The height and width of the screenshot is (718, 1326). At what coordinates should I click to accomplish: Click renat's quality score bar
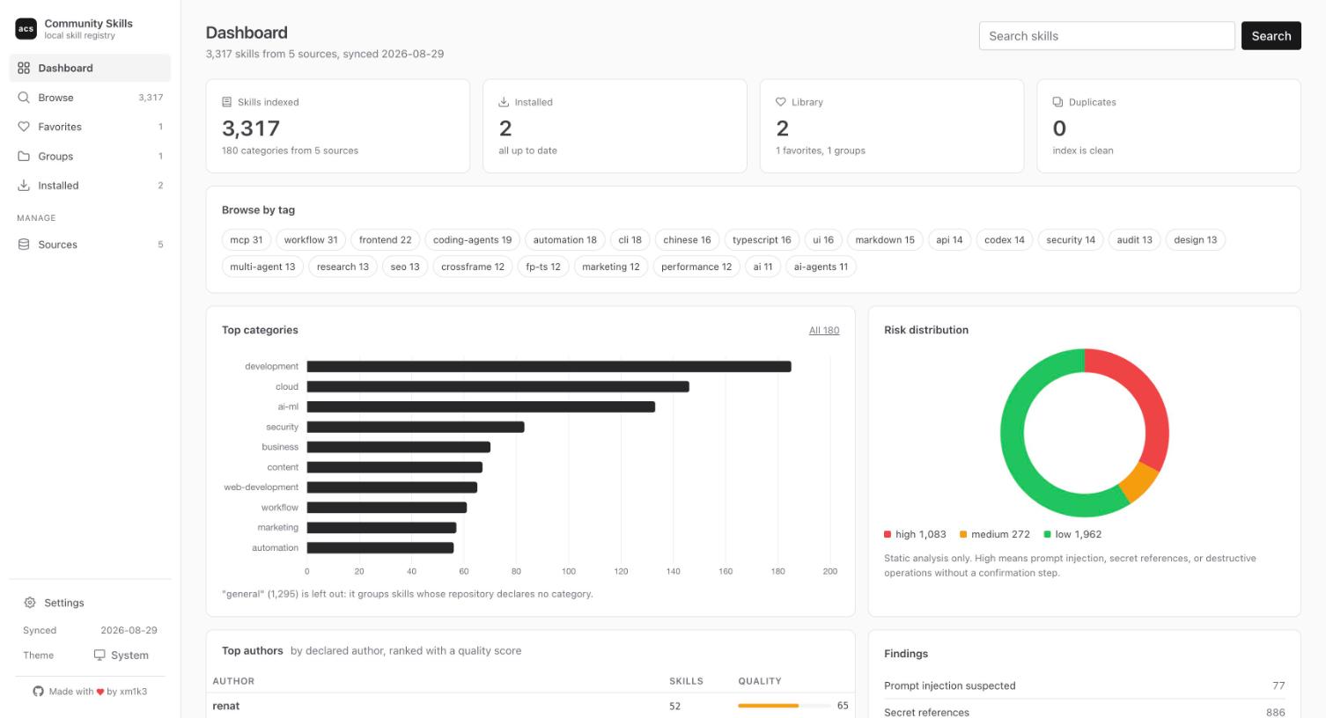coord(784,706)
